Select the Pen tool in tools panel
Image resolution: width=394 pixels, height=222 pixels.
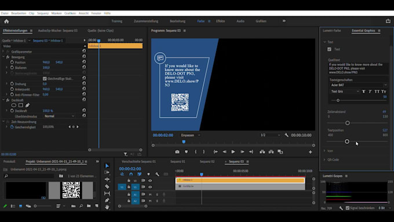tap(107, 200)
